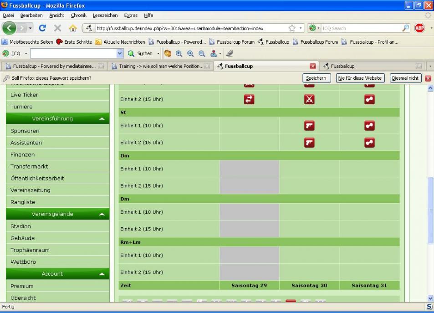This screenshot has width=434, height=313.
Task: Switch to the Training forum tab
Action: click(x=160, y=66)
